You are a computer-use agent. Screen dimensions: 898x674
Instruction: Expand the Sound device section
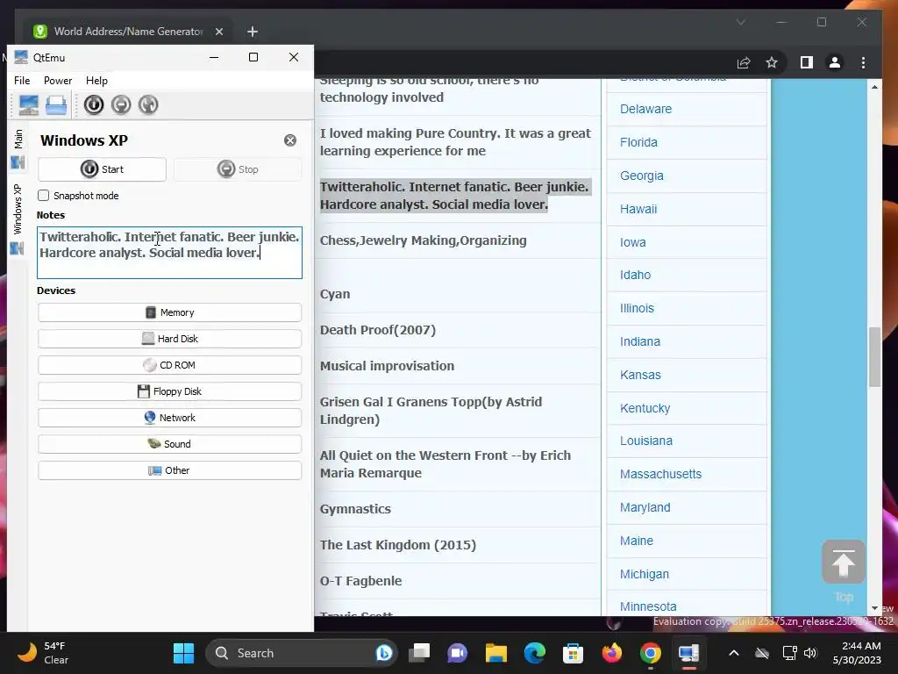point(169,444)
